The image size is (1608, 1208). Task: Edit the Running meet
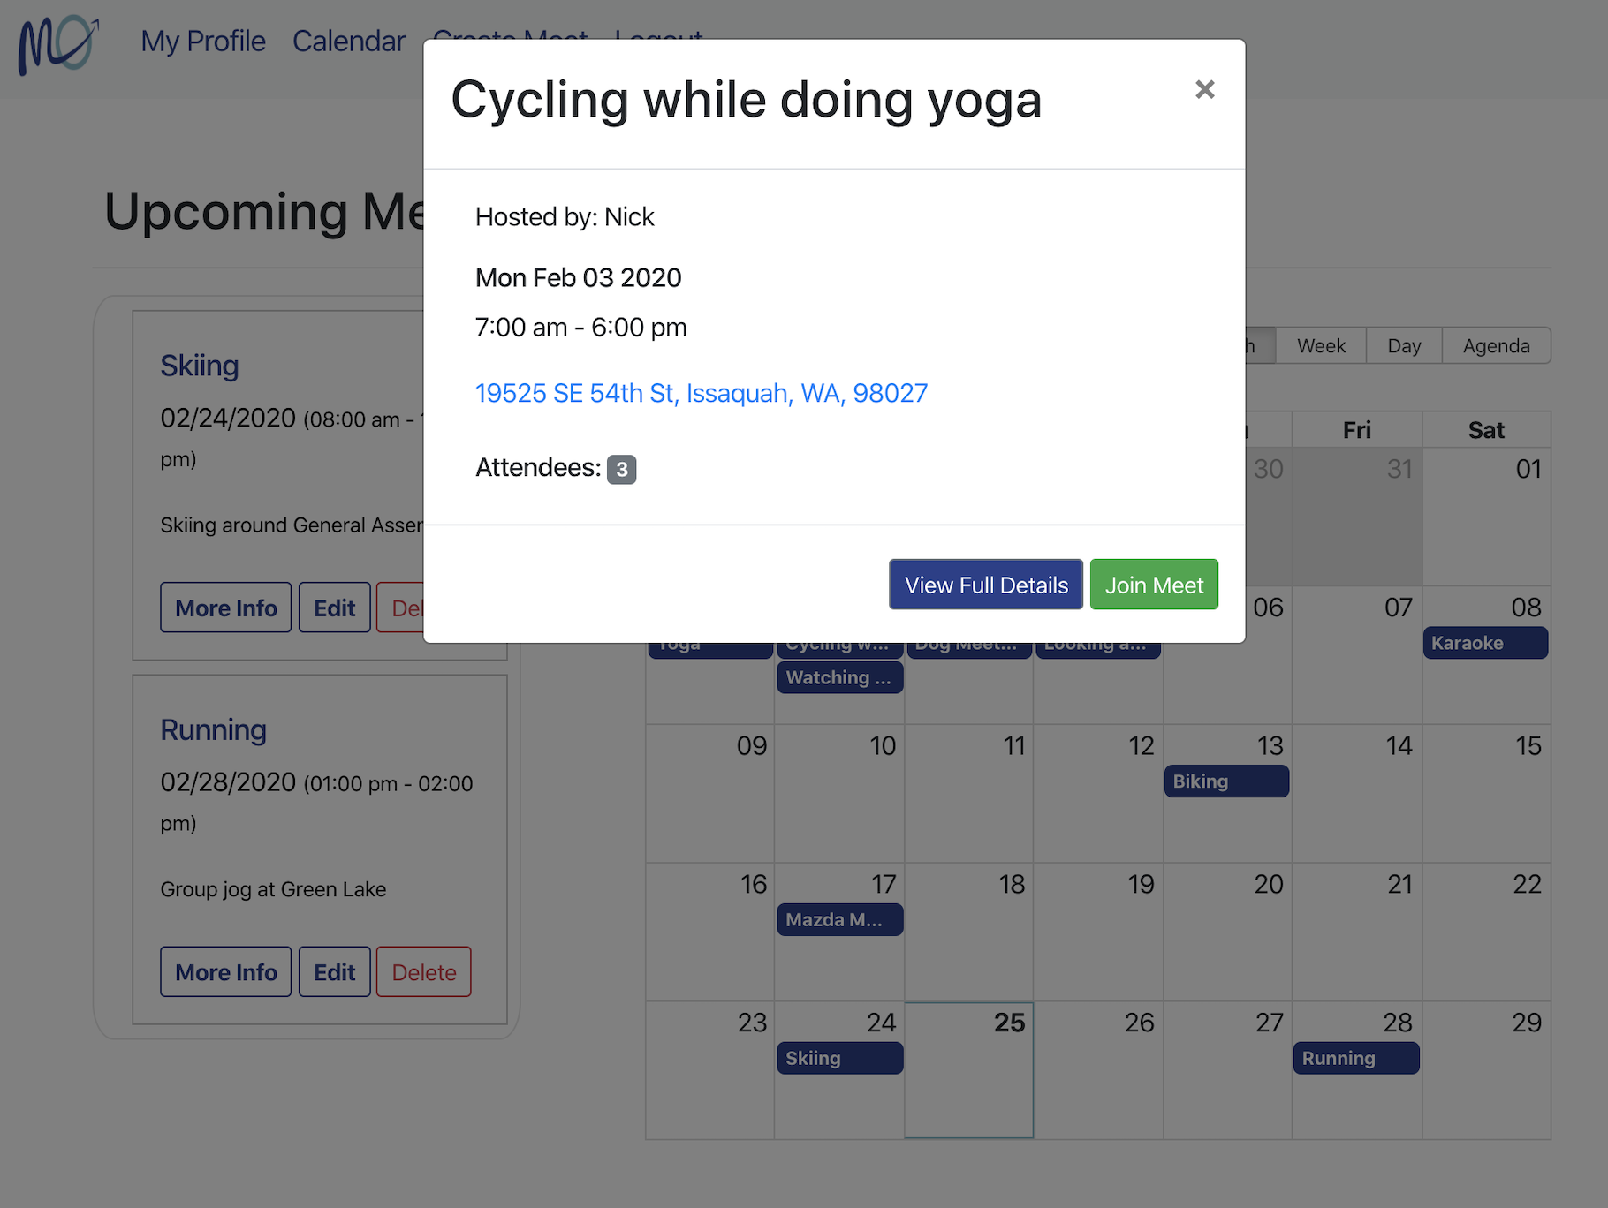click(x=335, y=972)
